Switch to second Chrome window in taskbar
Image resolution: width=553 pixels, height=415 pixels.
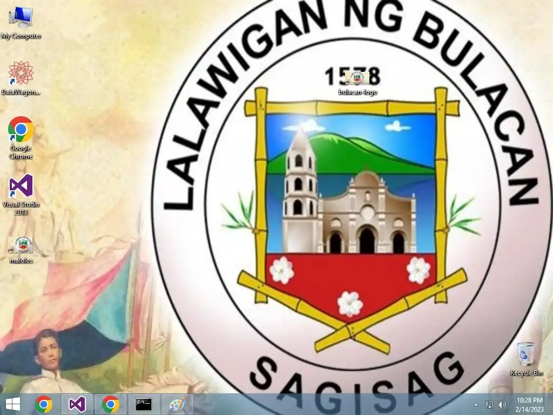110,404
